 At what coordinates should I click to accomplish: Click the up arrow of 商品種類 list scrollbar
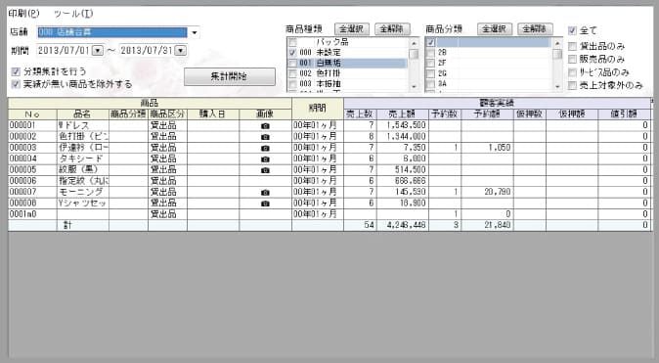click(x=414, y=42)
